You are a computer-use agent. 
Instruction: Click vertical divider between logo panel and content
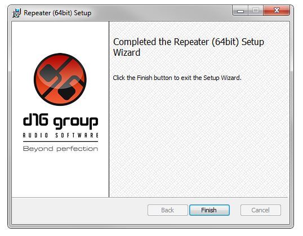point(109,109)
